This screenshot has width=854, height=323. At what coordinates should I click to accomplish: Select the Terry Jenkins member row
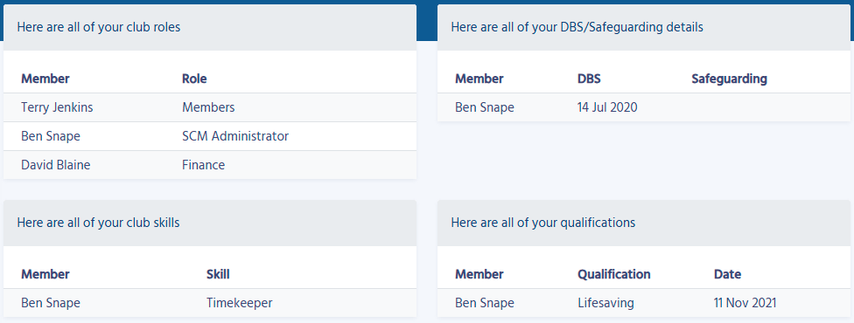tap(210, 107)
